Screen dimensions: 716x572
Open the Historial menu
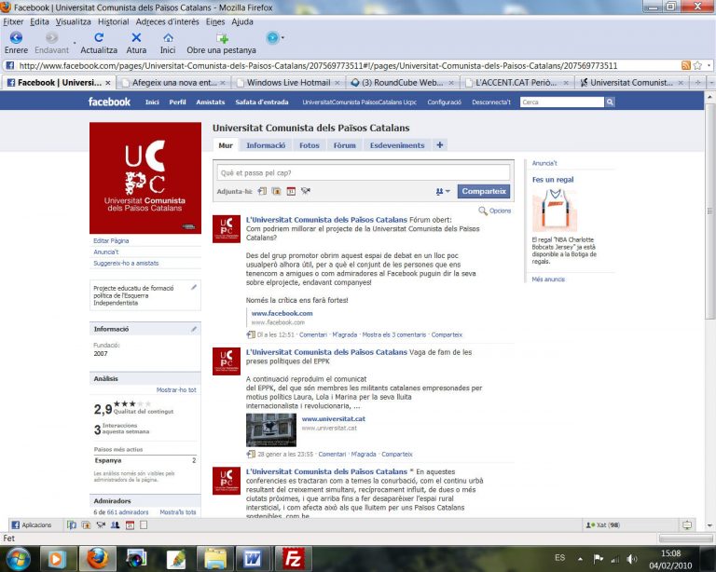(x=113, y=21)
